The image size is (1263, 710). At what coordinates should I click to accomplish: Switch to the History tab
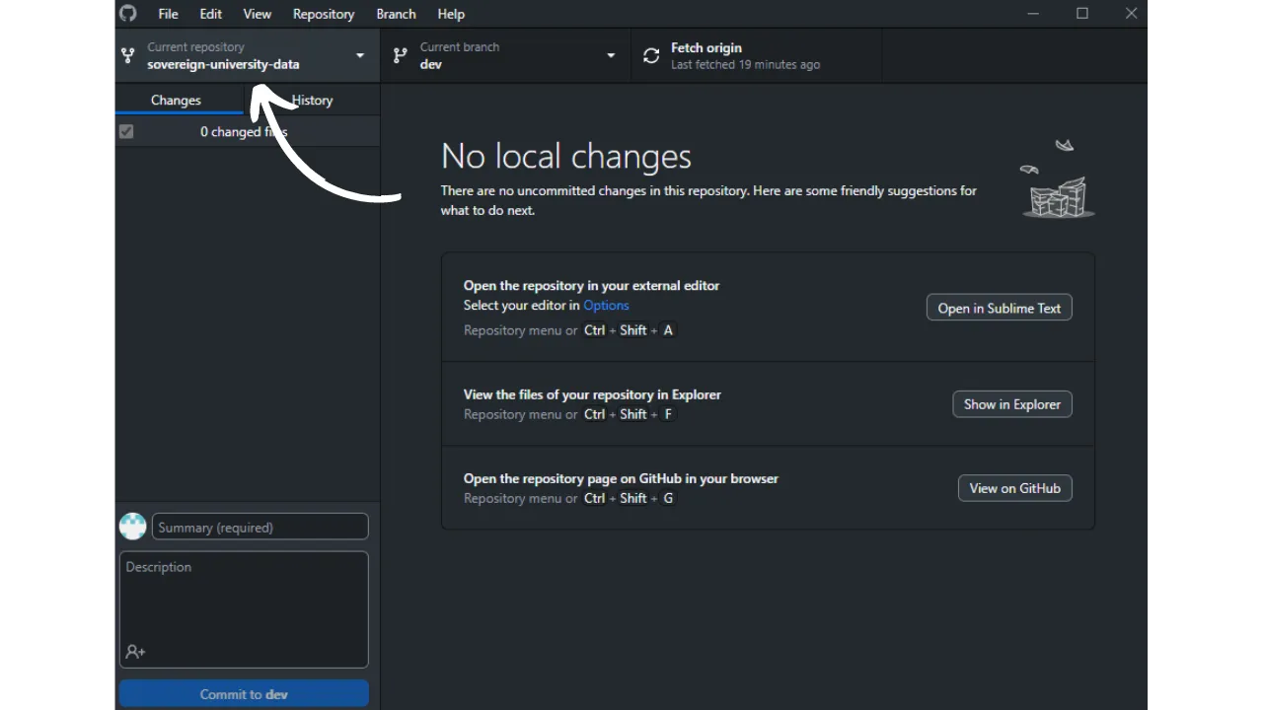tap(313, 101)
